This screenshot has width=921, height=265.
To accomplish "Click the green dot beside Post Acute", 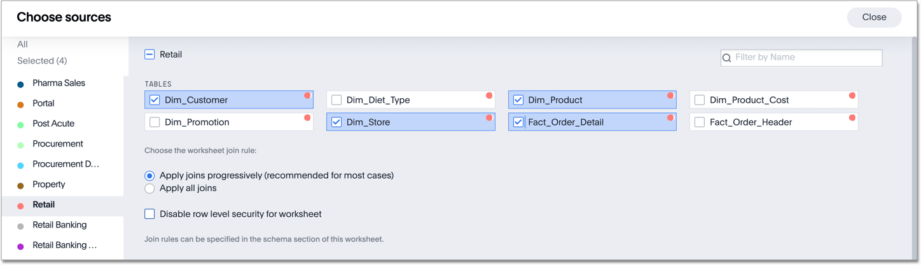I will point(20,125).
